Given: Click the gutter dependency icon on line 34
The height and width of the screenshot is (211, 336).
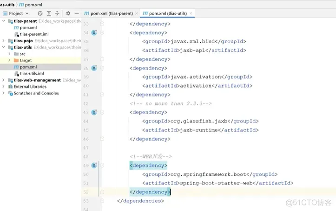Looking at the screenshot, I should pyautogui.click(x=94, y=32).
